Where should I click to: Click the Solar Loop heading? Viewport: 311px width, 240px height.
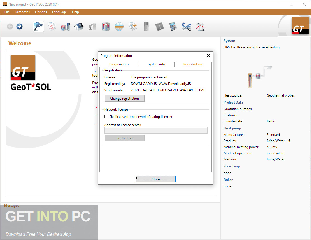point(232,166)
